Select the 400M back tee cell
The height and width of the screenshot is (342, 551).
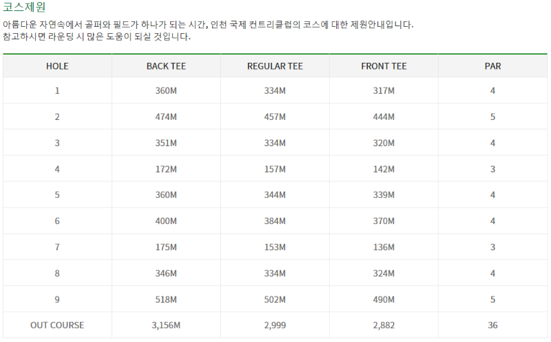pyautogui.click(x=166, y=221)
